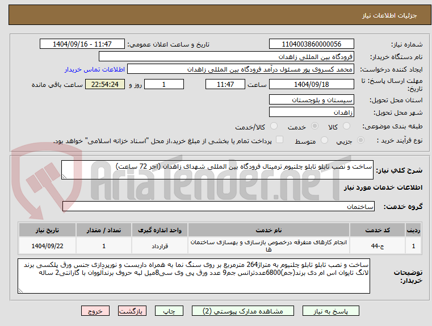Click the remaining time field 22:54:24
This screenshot has height=326, width=432.
105,84
